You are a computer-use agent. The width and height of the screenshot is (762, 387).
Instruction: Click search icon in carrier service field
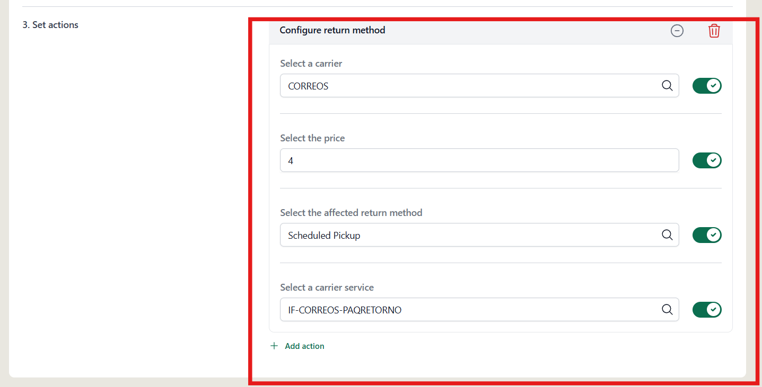[x=667, y=310]
